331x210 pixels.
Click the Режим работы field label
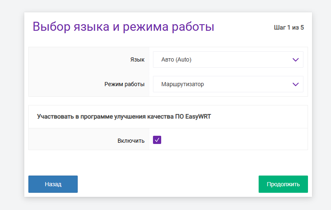(124, 84)
